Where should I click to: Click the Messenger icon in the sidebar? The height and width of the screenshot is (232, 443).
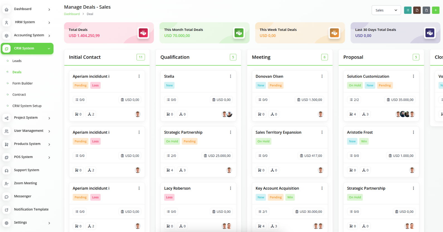point(7,196)
